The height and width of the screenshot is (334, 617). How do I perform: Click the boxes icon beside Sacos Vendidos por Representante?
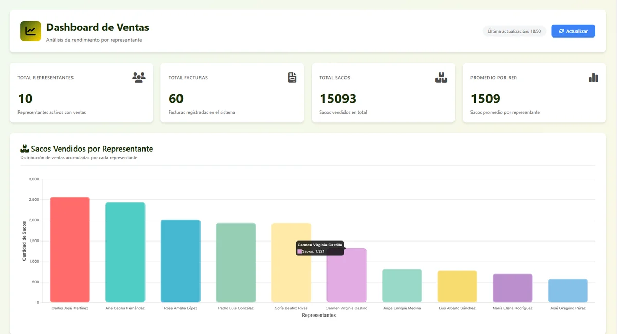click(25, 149)
